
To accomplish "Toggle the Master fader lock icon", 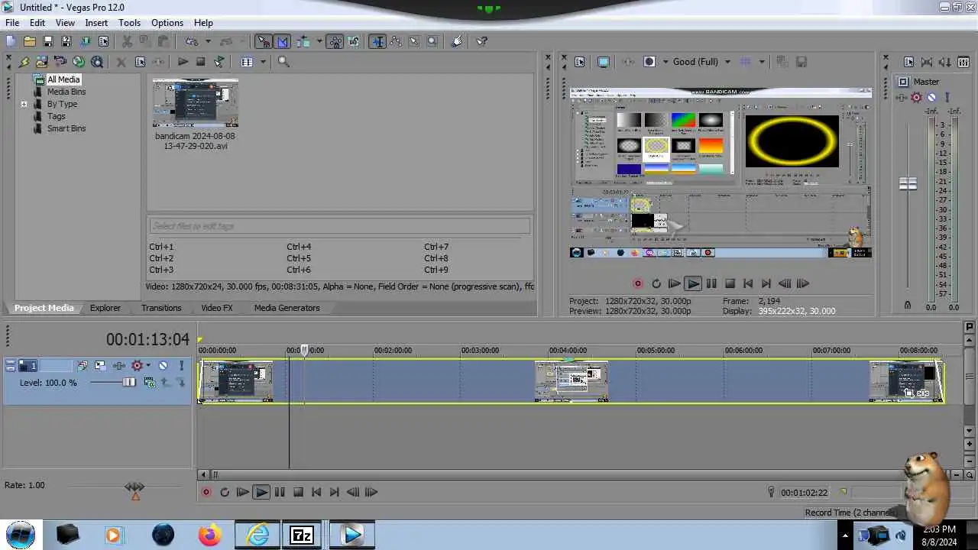I will (x=908, y=305).
